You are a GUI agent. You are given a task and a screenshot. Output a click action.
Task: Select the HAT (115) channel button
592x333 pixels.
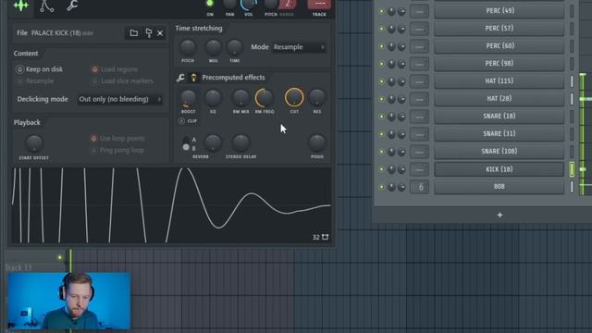click(499, 81)
